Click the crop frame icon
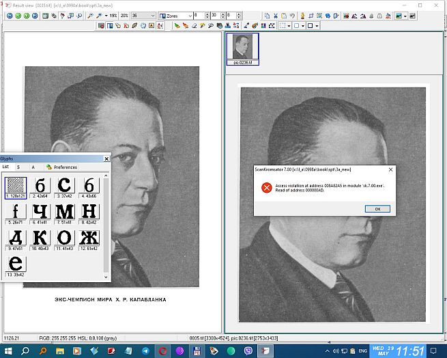 [x=311, y=16]
